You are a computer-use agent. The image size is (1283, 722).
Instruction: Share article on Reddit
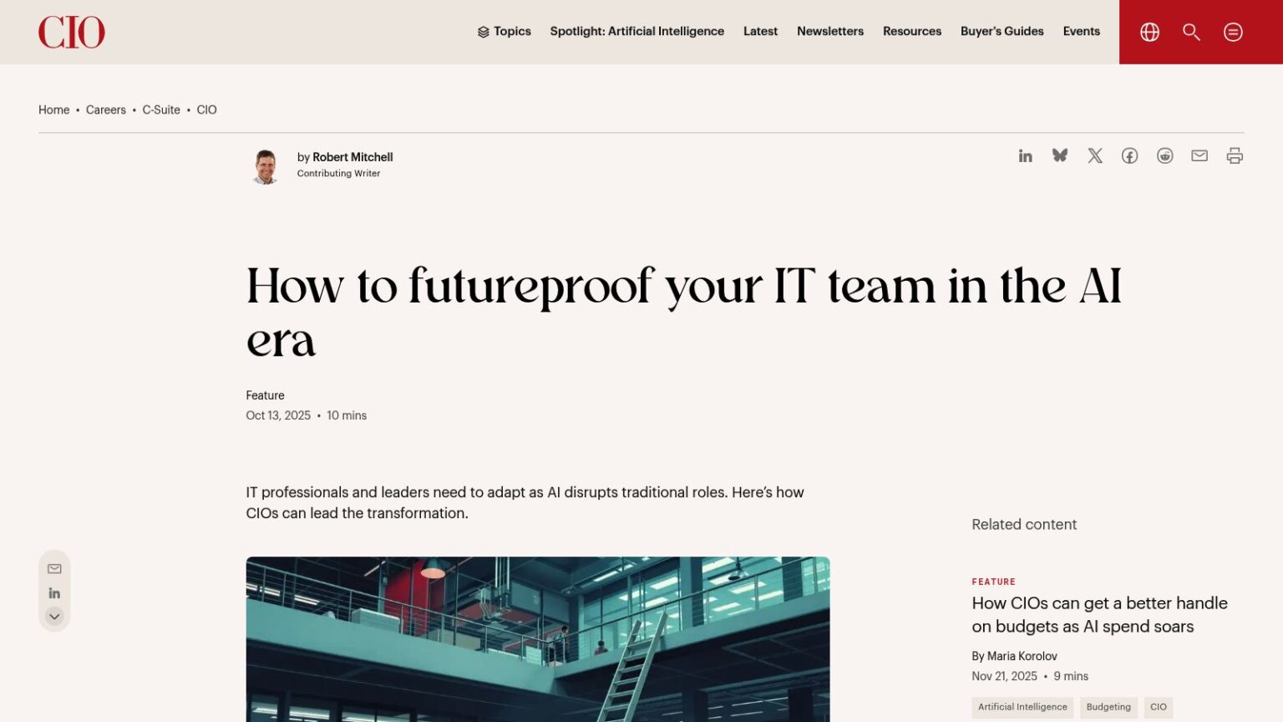[x=1165, y=155]
